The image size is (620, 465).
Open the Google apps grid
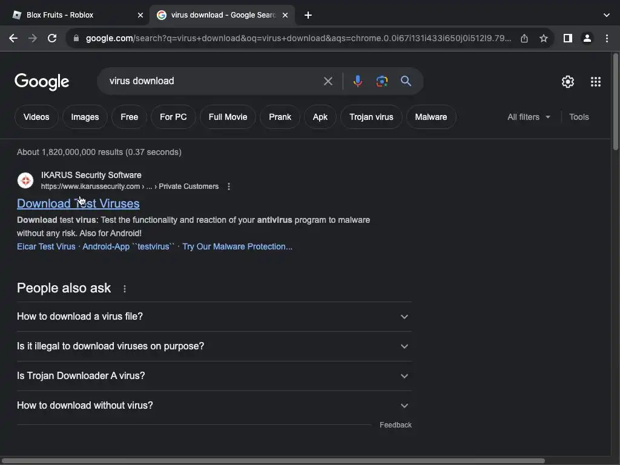[x=596, y=82]
